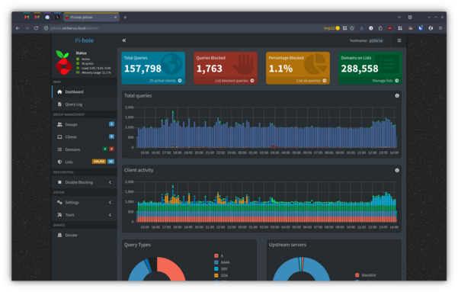Expand the Tools submenu chevron
The height and width of the screenshot is (292, 458).
tap(110, 215)
